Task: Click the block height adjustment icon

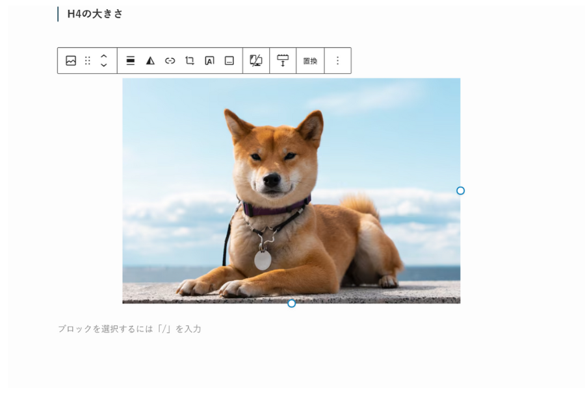Action: click(282, 60)
